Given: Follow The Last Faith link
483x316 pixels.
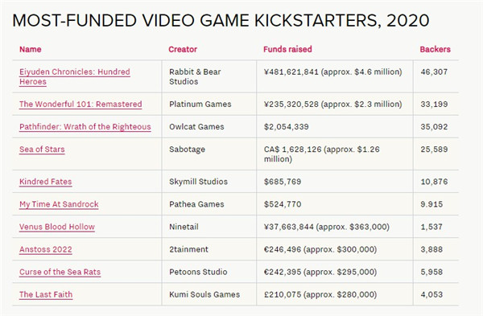Looking at the screenshot, I should (46, 294).
